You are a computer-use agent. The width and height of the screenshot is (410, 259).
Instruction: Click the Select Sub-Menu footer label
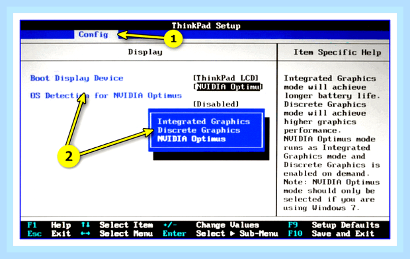point(237,233)
